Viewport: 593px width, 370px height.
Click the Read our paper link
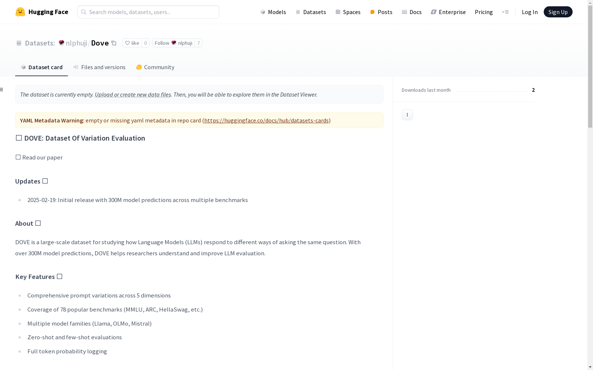coord(42,157)
